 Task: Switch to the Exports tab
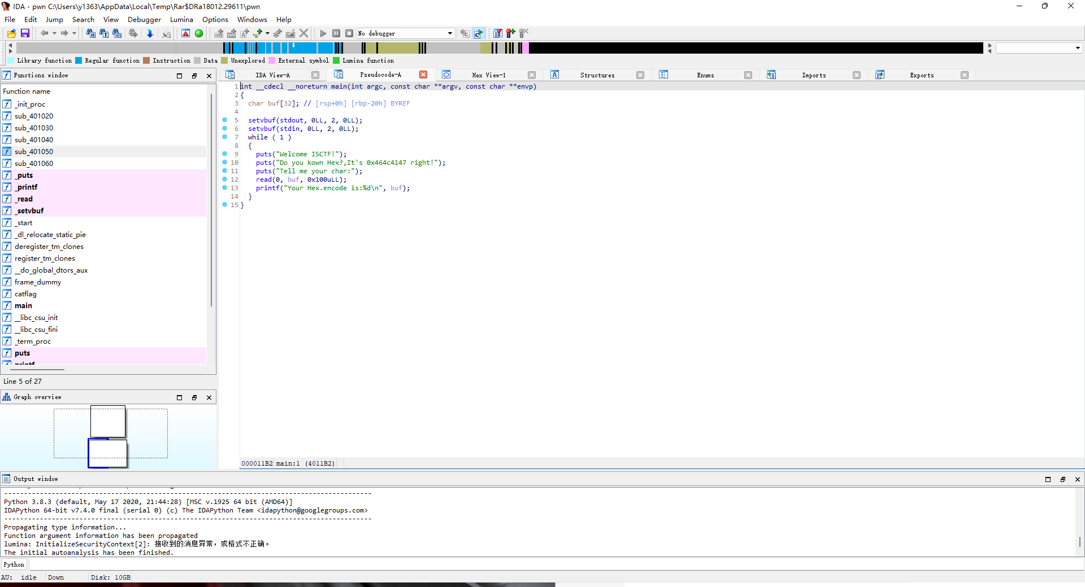(922, 75)
